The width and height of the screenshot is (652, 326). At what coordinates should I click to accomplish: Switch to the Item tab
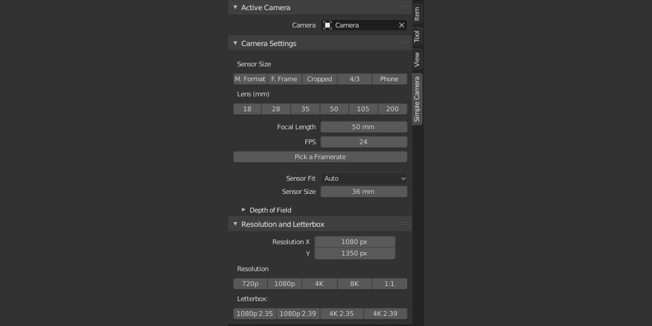(x=417, y=14)
